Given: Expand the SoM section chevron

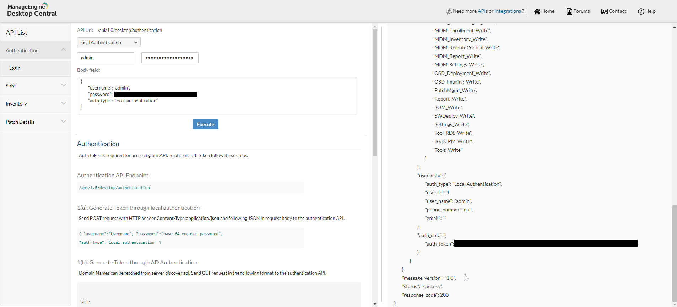Looking at the screenshot, I should (x=64, y=85).
